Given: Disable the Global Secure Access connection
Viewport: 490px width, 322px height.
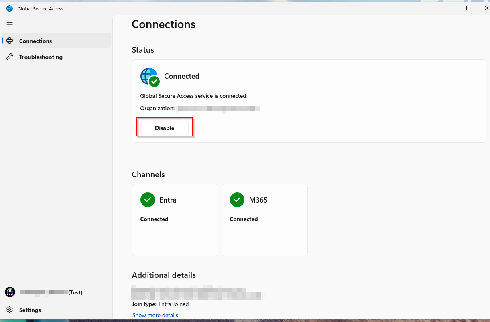Looking at the screenshot, I should [165, 128].
